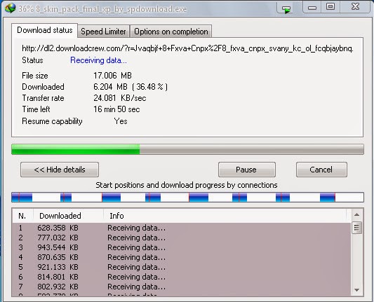This screenshot has height=302, width=374.
Task: Switch to the Download status tab
Action: [x=45, y=30]
